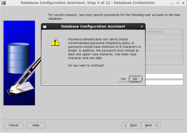The image size is (187, 133).
Task: Click 'Do you want to continue?' text
Action: (x=86, y=66)
